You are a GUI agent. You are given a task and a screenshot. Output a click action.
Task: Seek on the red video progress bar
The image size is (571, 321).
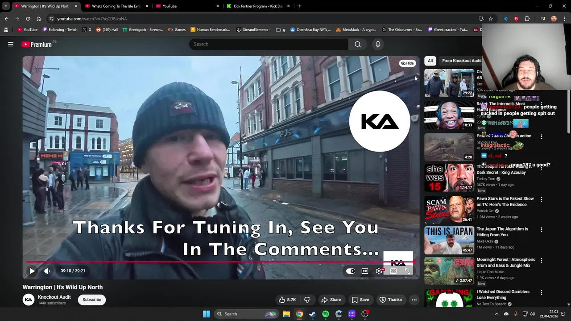pyautogui.click(x=221, y=262)
